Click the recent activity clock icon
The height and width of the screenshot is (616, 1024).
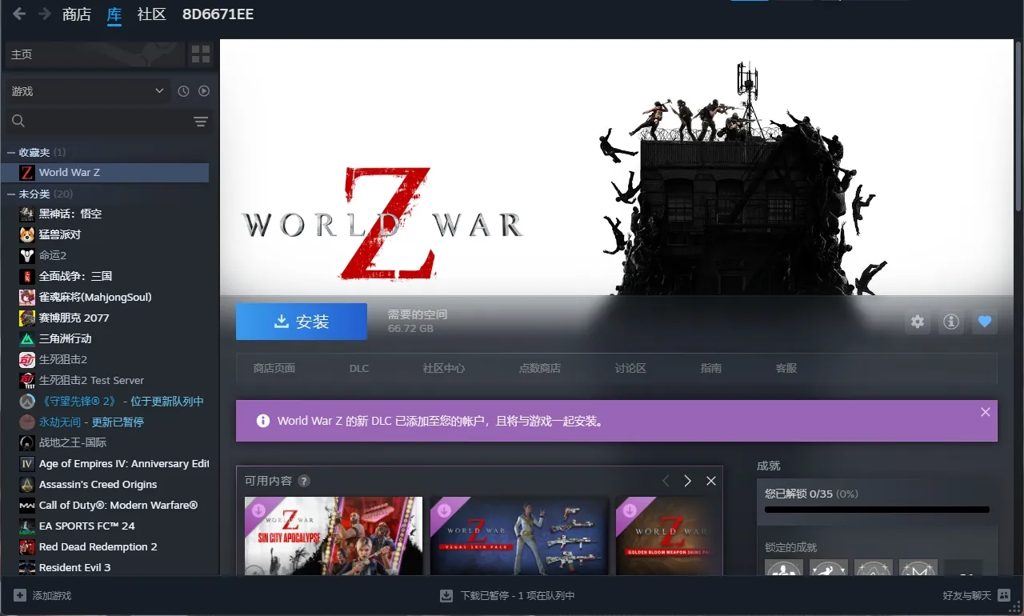tap(183, 91)
